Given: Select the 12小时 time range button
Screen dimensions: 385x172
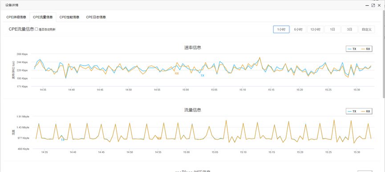Looking at the screenshot, I should [315, 29].
